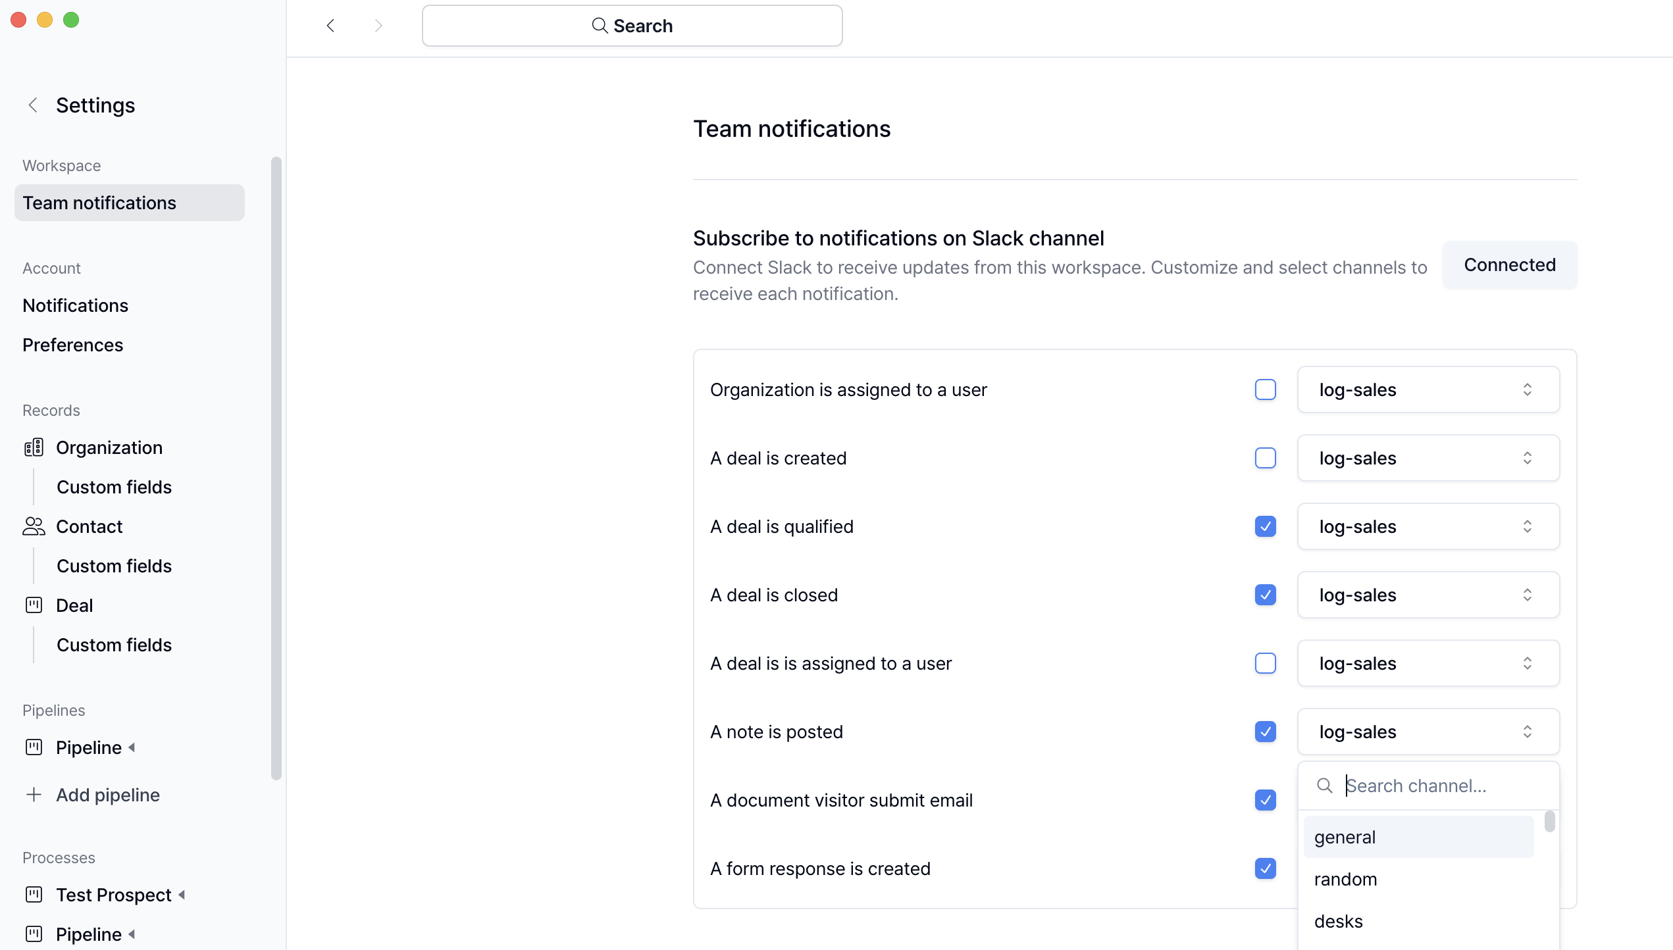Screen dimensions: 1673x950
Task: Click the Organization building icon in the sidebar
Action: point(34,447)
